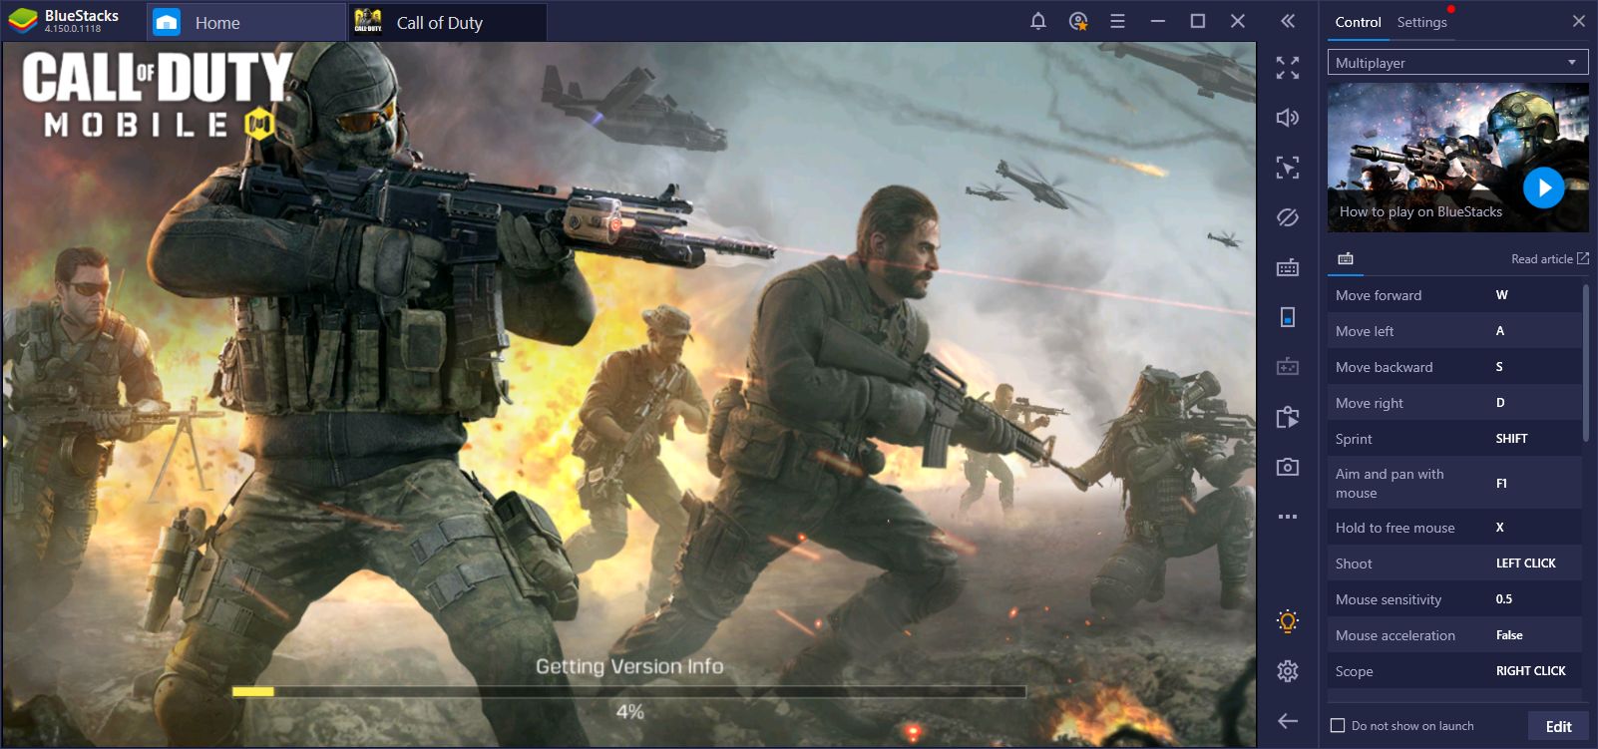Click the external link icon beside Read article

[1583, 258]
